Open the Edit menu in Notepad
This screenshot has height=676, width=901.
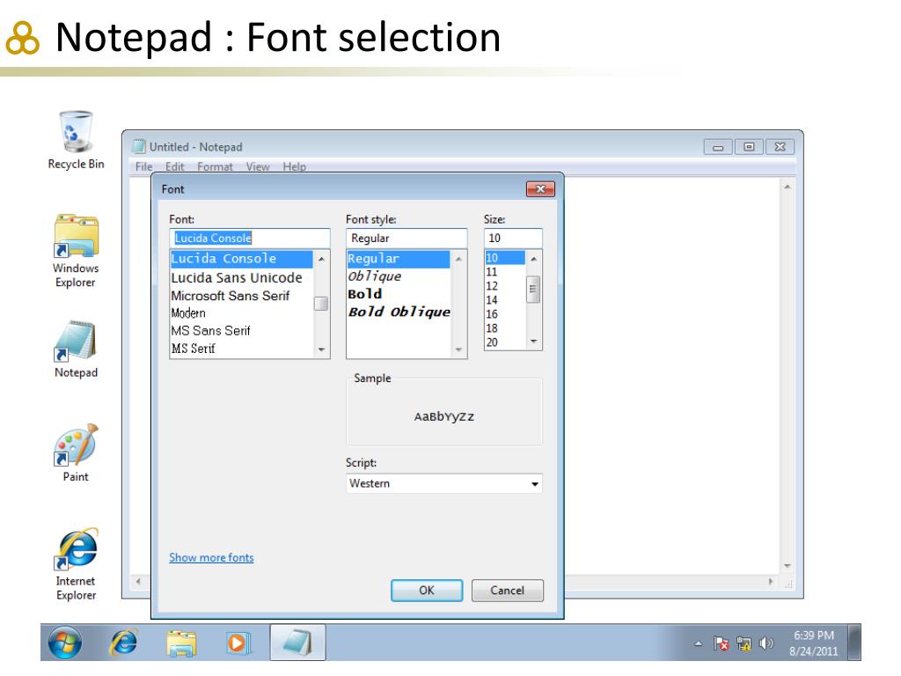tap(175, 166)
